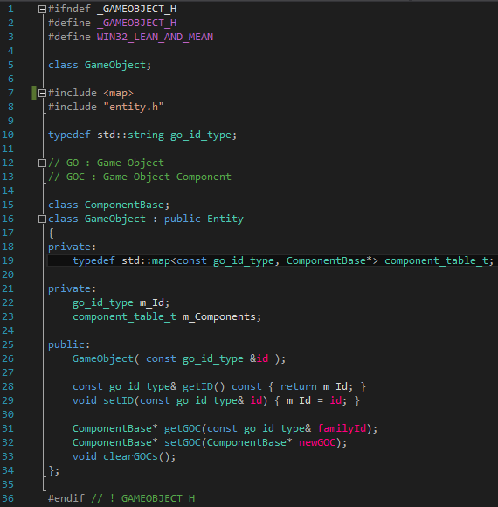498x507 pixels.
Task: Click line number 19 in the gutter
Action: point(8,260)
